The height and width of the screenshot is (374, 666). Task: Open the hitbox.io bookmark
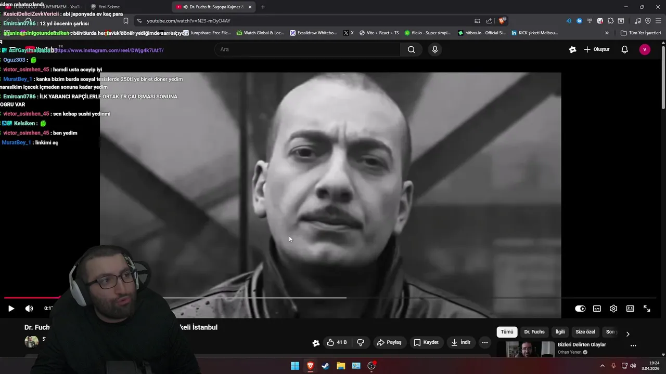482,33
